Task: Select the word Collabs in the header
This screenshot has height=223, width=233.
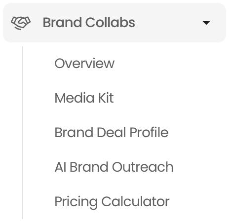Action: [x=110, y=23]
